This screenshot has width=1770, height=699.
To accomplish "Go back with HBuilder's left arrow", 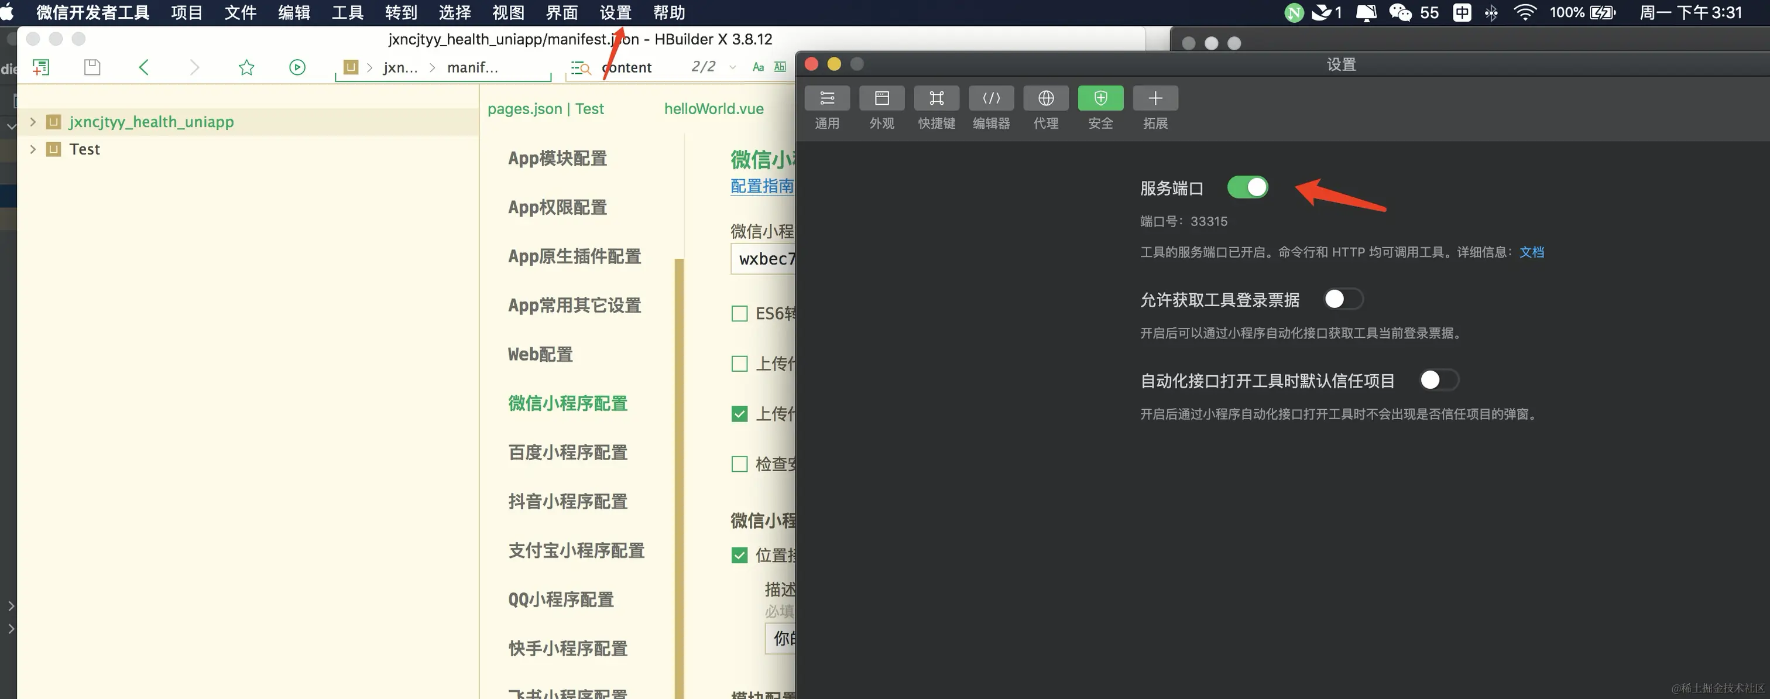I will [143, 67].
